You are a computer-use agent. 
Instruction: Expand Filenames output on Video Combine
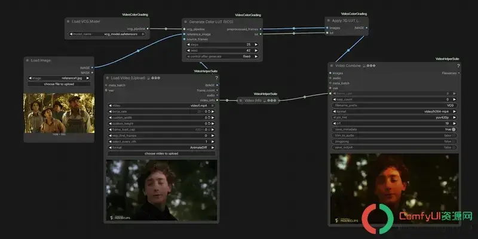click(458, 73)
